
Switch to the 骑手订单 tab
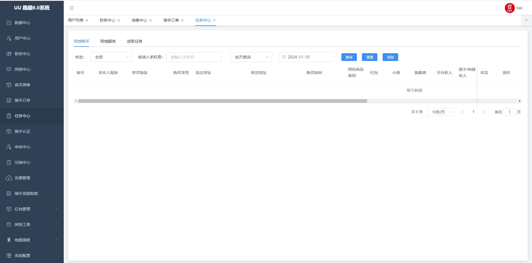click(171, 20)
